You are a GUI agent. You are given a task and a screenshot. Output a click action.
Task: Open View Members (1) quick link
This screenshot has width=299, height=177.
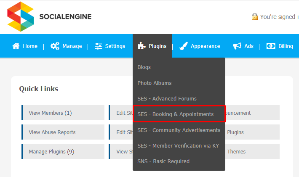click(x=63, y=113)
